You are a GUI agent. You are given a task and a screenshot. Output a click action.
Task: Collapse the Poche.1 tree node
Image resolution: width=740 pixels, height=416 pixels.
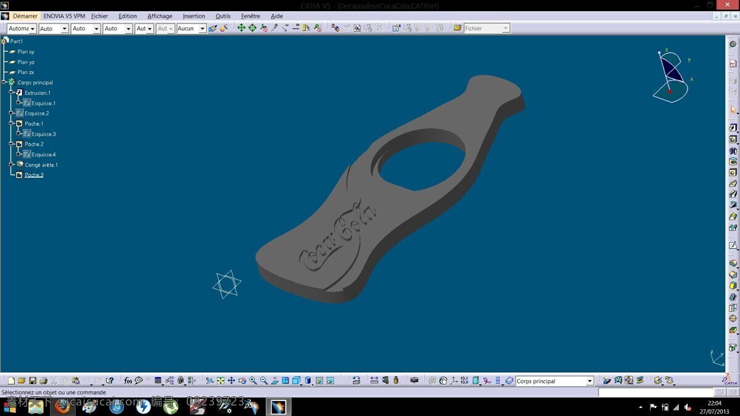11,123
